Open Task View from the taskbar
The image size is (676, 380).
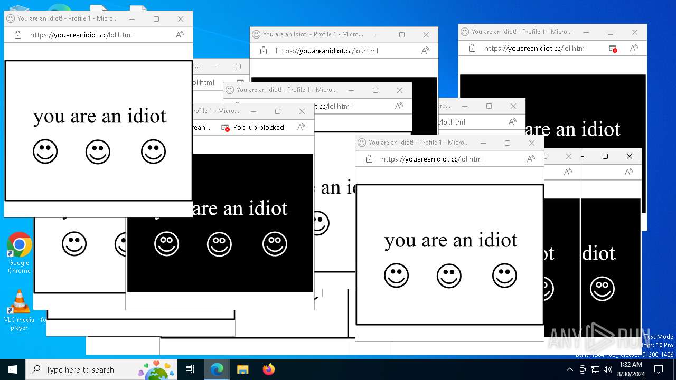tap(190, 369)
